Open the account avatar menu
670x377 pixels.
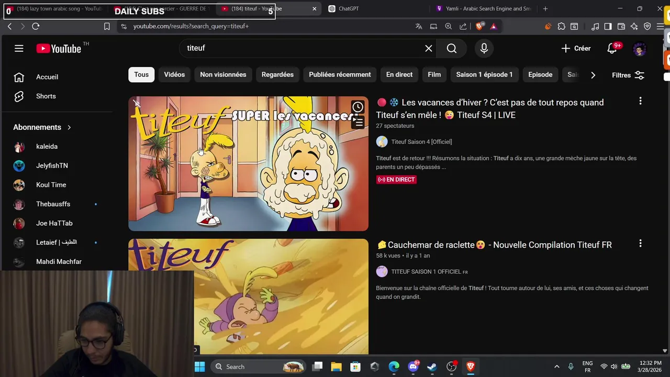click(x=639, y=49)
